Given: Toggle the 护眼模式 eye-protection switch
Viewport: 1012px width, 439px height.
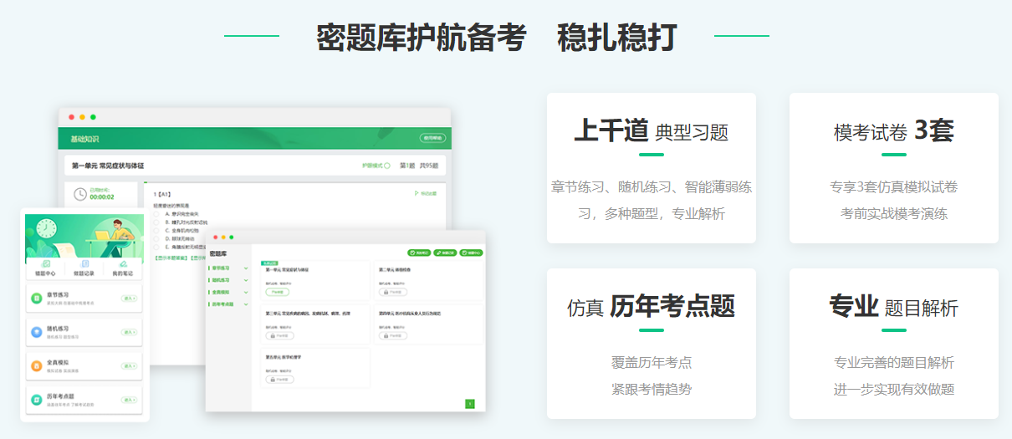Looking at the screenshot, I should (386, 166).
